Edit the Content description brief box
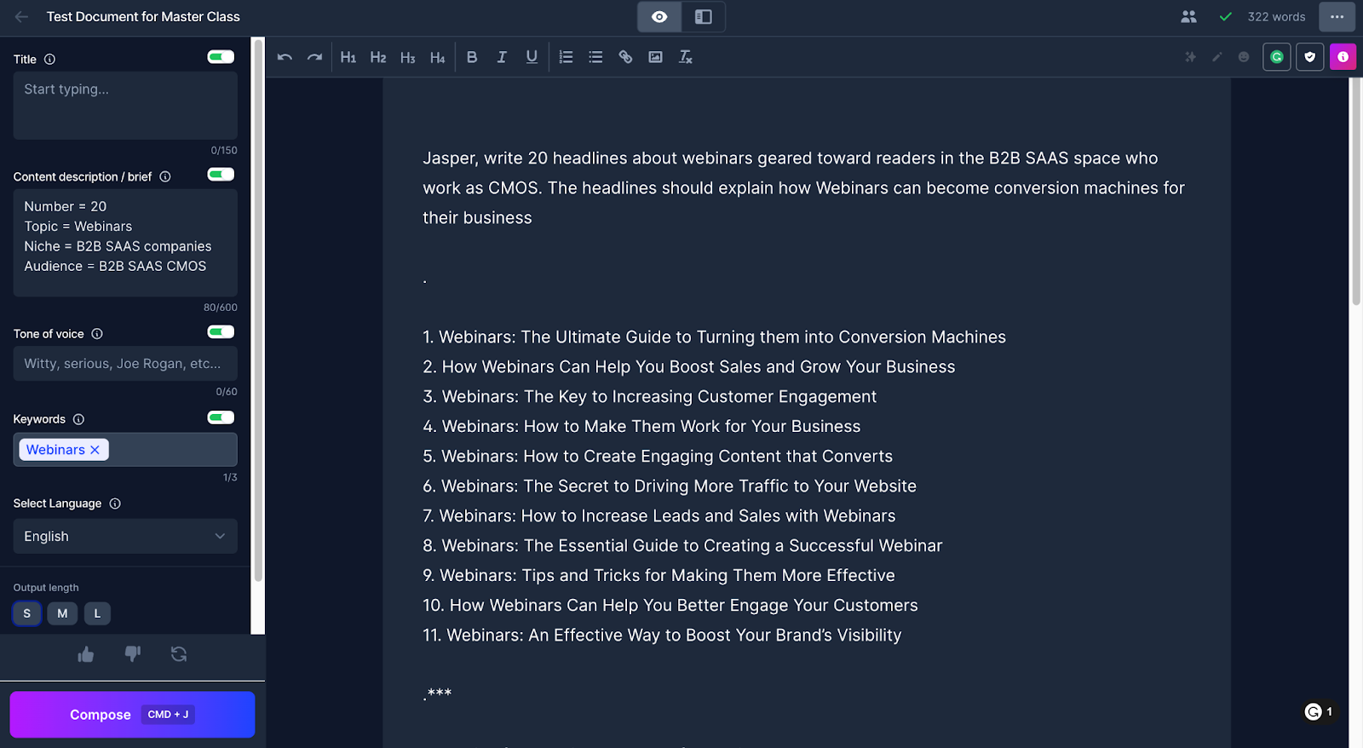The height and width of the screenshot is (748, 1363). (x=125, y=243)
